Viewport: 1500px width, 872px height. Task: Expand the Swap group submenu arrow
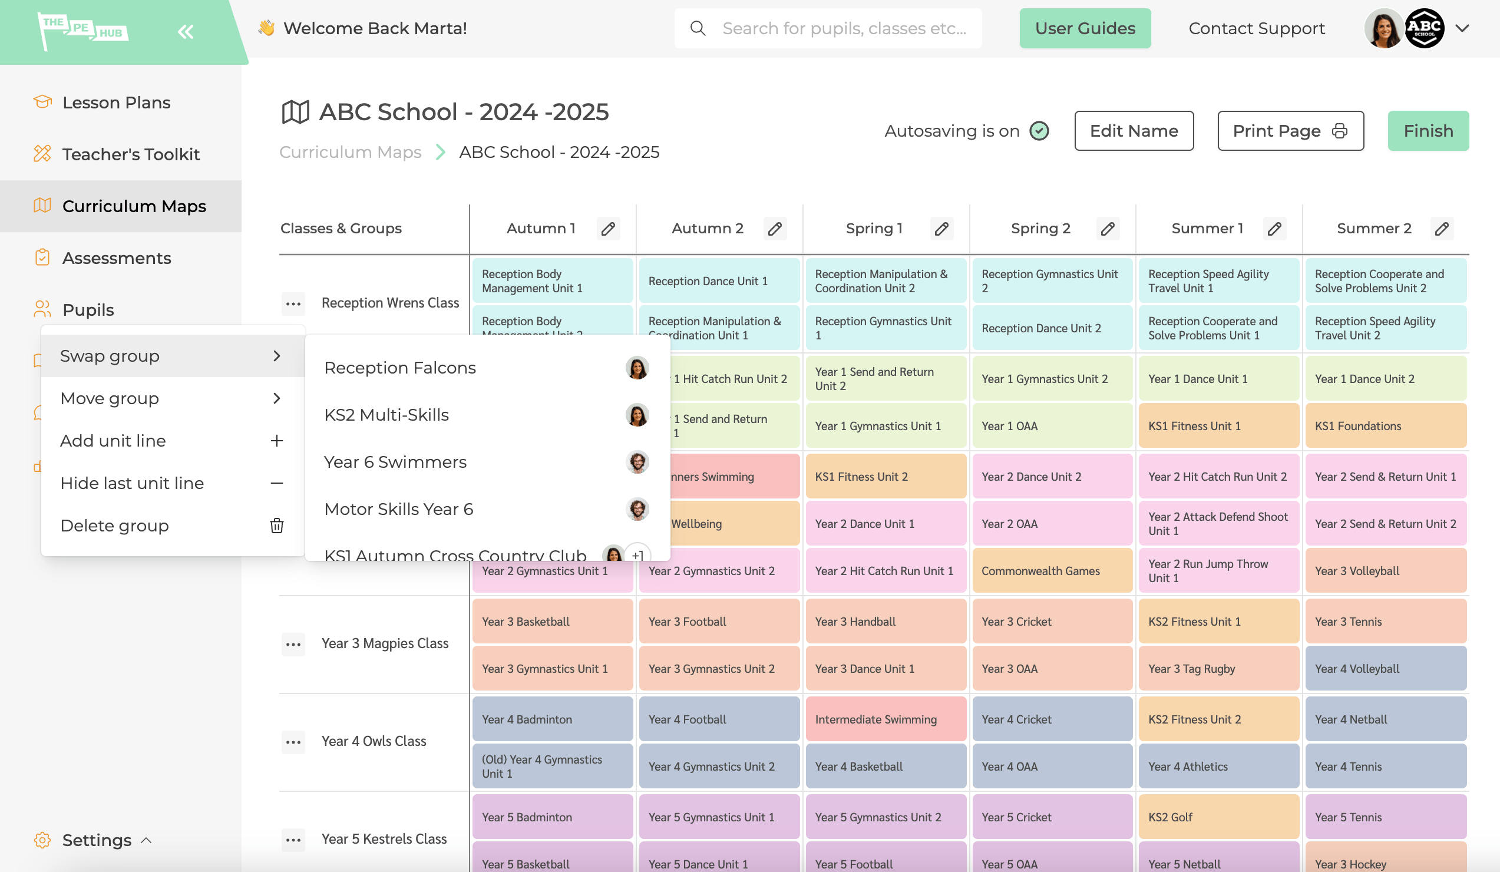pos(277,356)
